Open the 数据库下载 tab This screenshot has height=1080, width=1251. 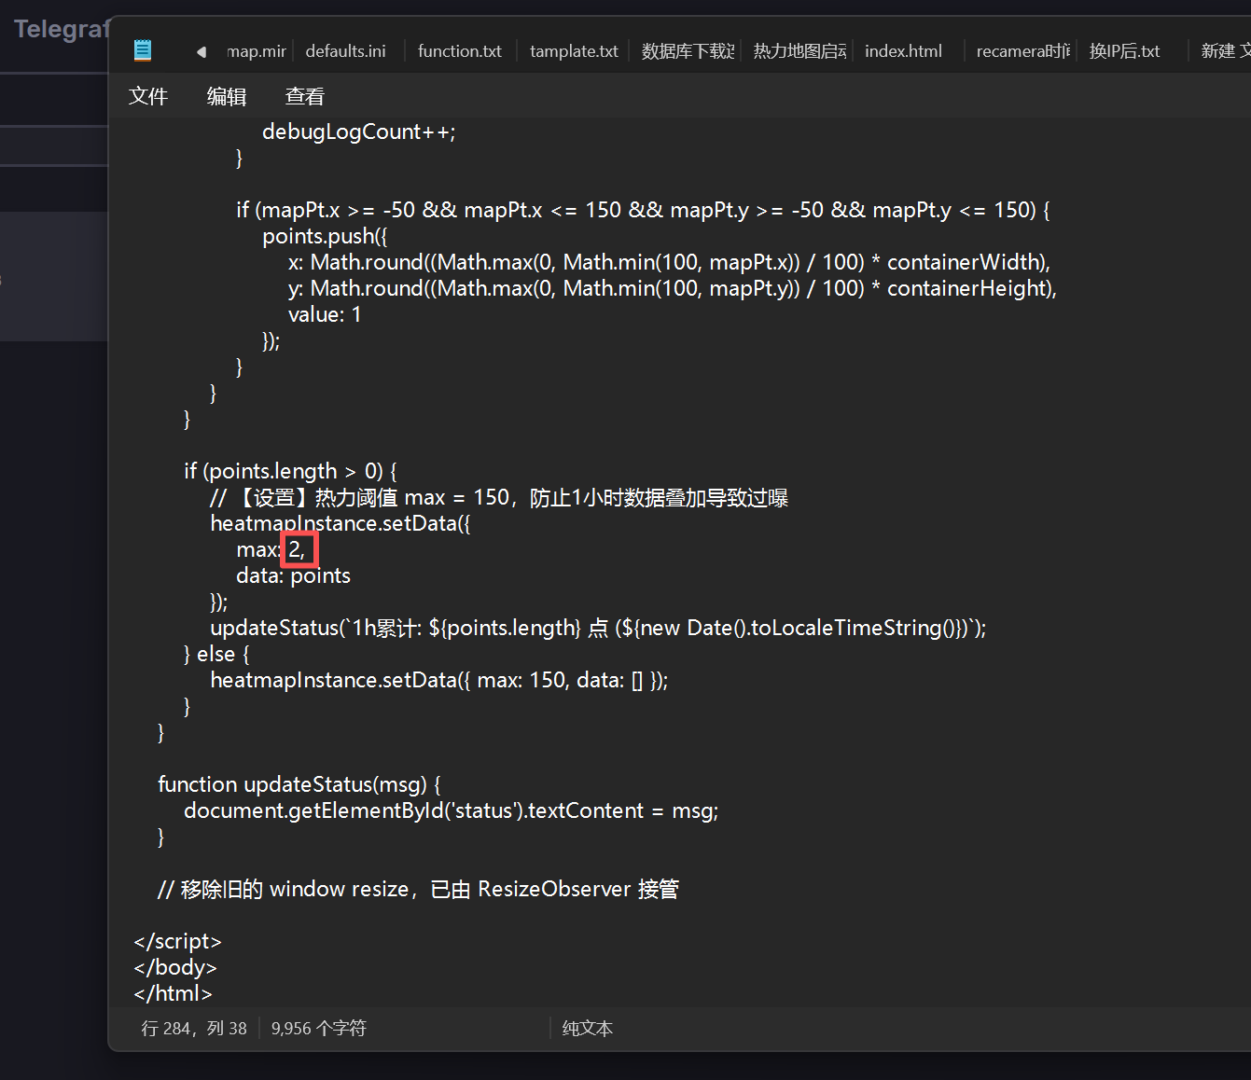tap(688, 51)
